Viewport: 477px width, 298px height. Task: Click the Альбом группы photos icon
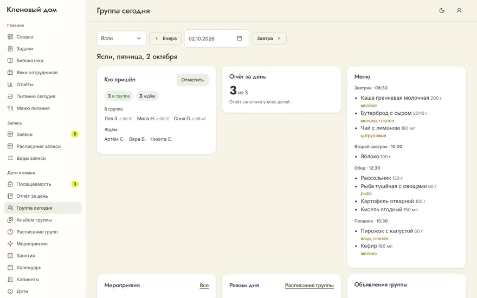(x=10, y=219)
